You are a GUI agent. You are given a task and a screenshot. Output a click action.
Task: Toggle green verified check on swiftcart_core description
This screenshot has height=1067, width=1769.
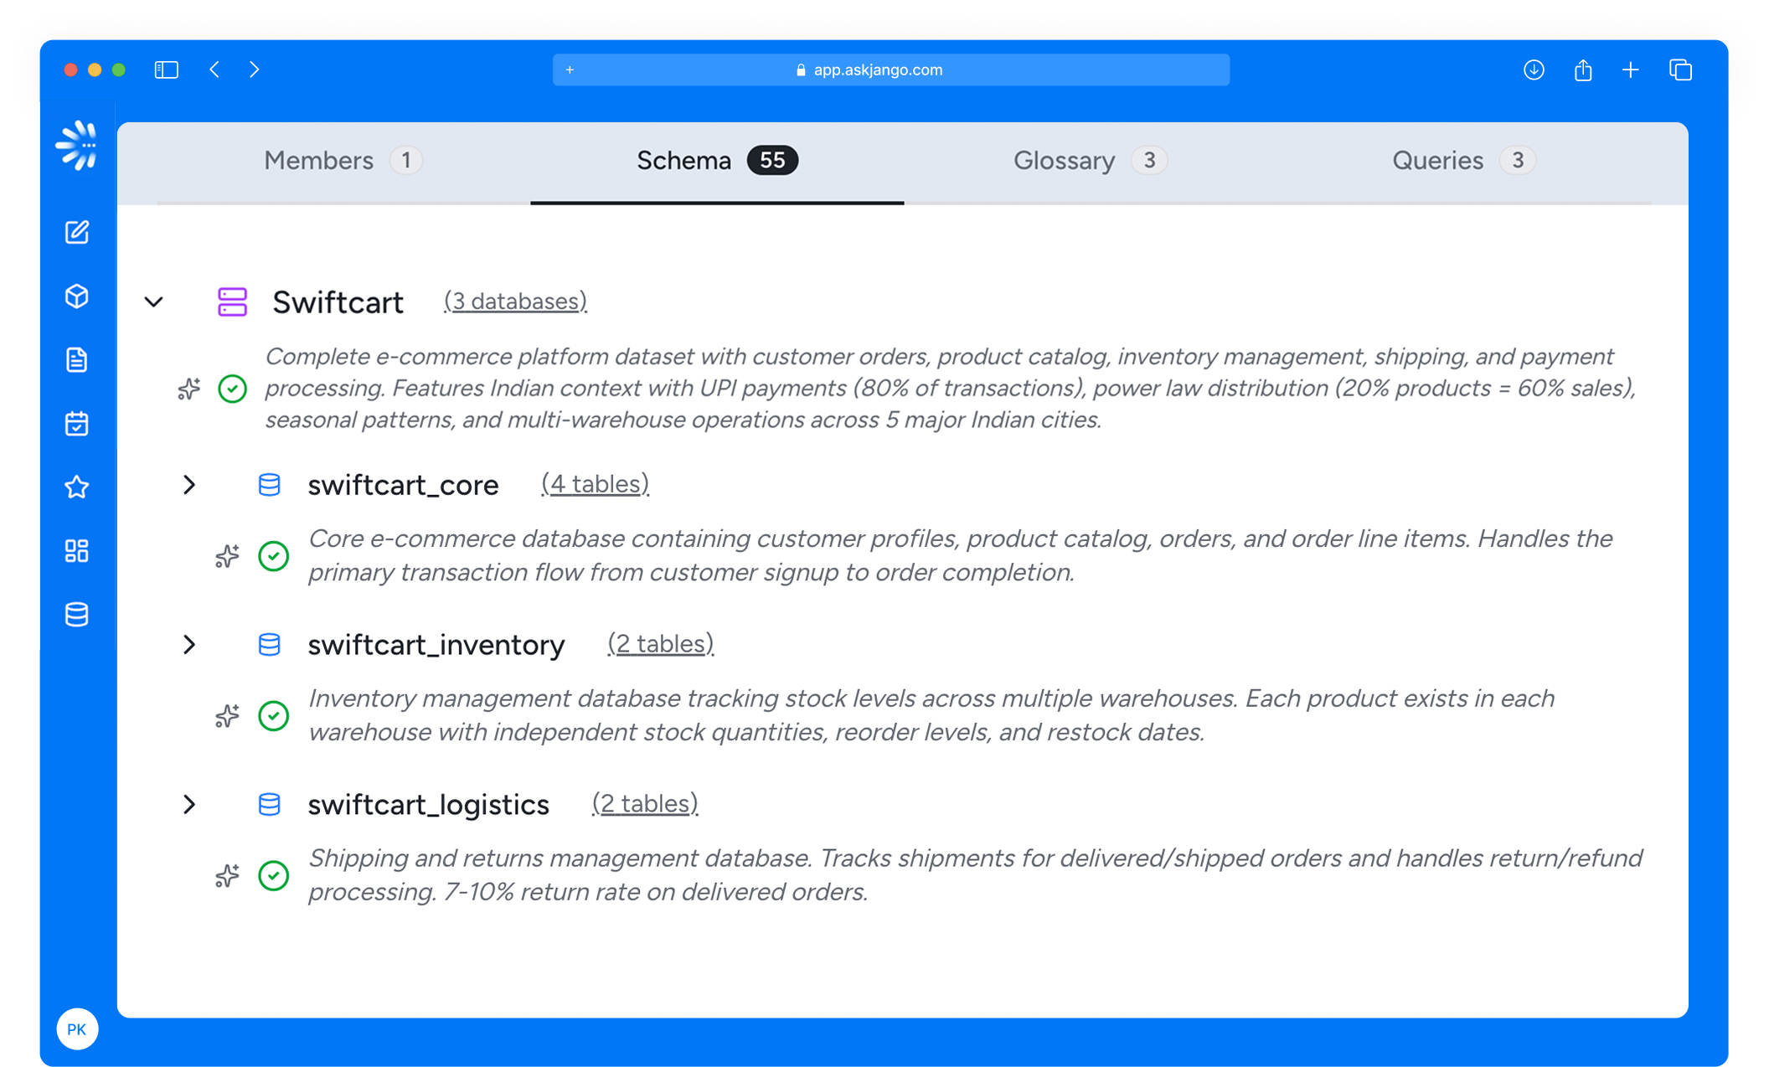(274, 556)
